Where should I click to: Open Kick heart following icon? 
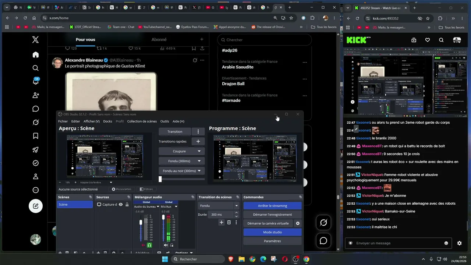pos(427,40)
